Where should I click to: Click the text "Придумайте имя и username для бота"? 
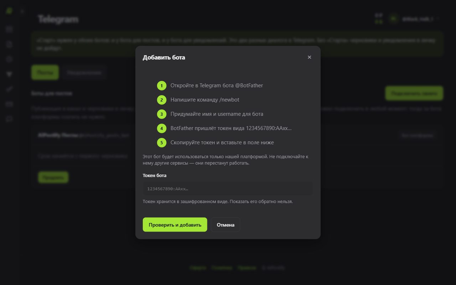click(217, 114)
